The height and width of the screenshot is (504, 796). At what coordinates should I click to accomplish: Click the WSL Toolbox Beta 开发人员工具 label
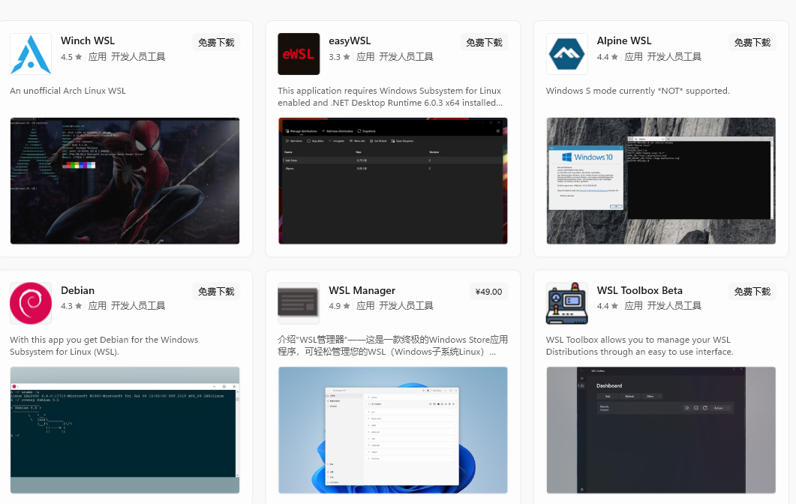point(674,306)
